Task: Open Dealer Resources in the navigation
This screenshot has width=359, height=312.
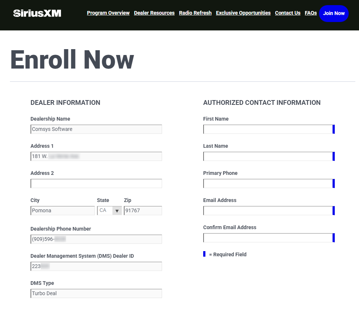Action: pyautogui.click(x=154, y=13)
